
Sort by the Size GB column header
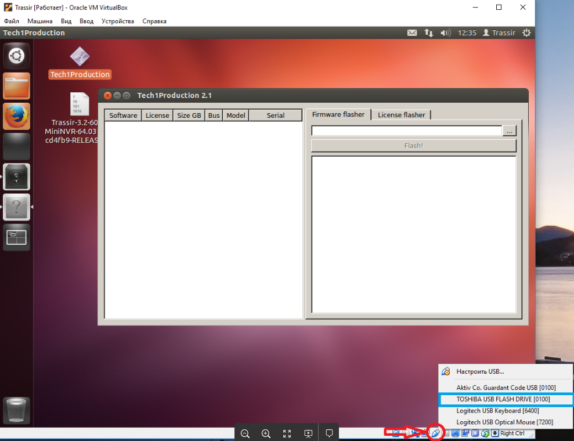(x=189, y=115)
